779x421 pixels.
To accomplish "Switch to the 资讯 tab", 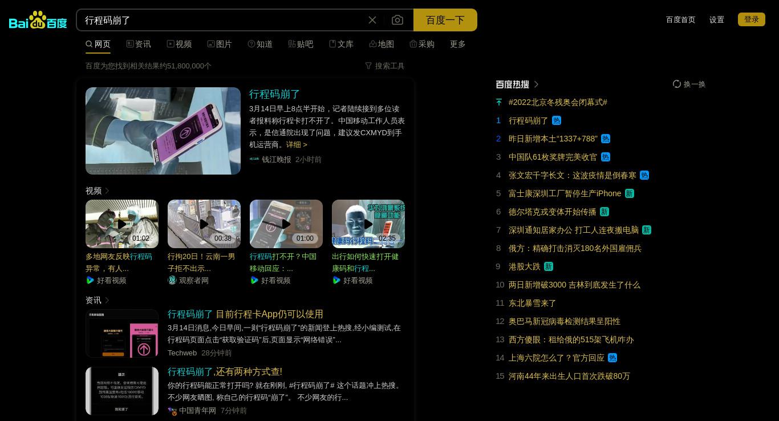I will (x=139, y=44).
